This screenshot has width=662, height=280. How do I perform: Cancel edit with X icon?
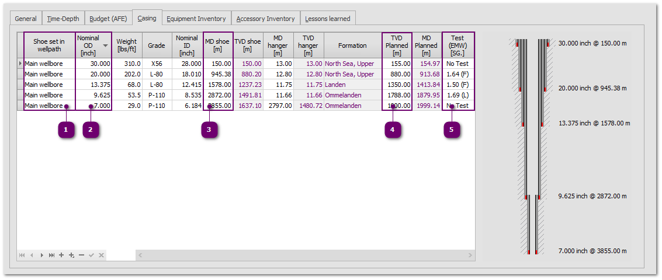101,255
